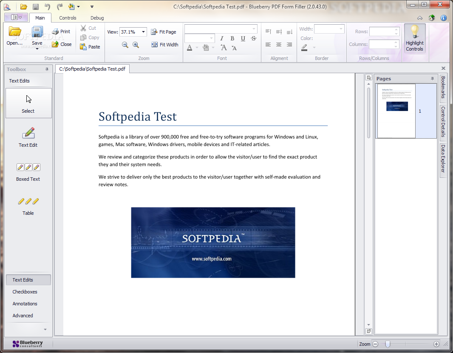Align text to bottom
Viewport: 453px width, 353px height.
coord(289,31)
